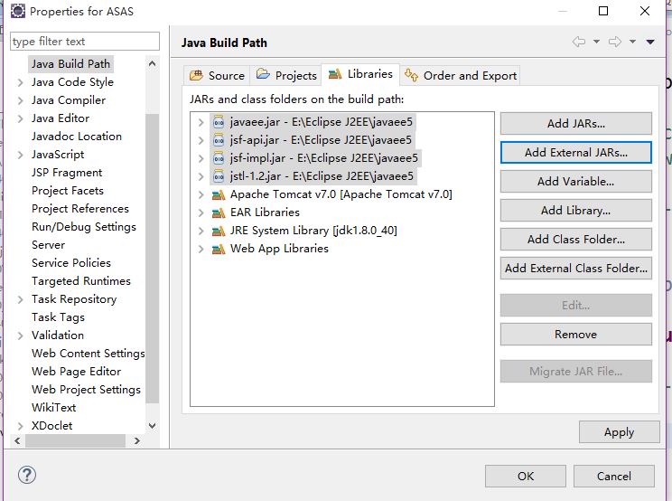This screenshot has height=501, width=672.
Task: Expand JRE System Library node
Action: click(x=201, y=231)
